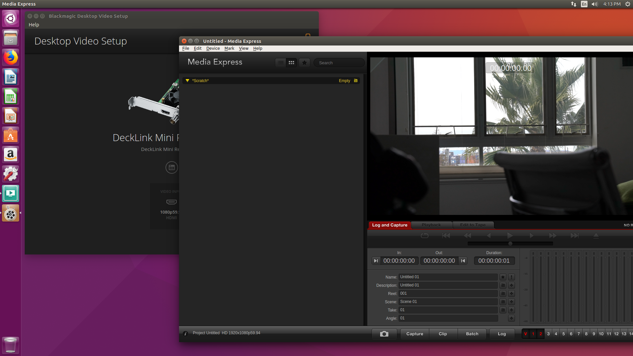The height and width of the screenshot is (356, 633).
Task: Click the play transport control icon
Action: click(510, 235)
